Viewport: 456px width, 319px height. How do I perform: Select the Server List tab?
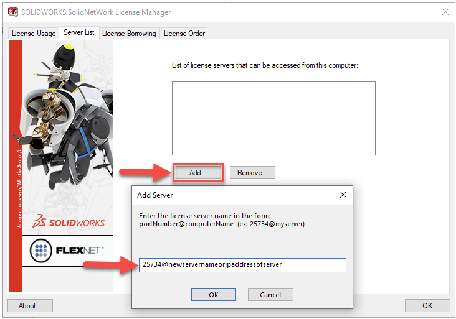tap(78, 32)
